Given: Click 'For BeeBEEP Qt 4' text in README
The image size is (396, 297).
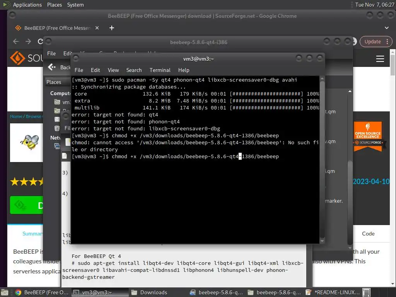Looking at the screenshot, I should (96, 256).
